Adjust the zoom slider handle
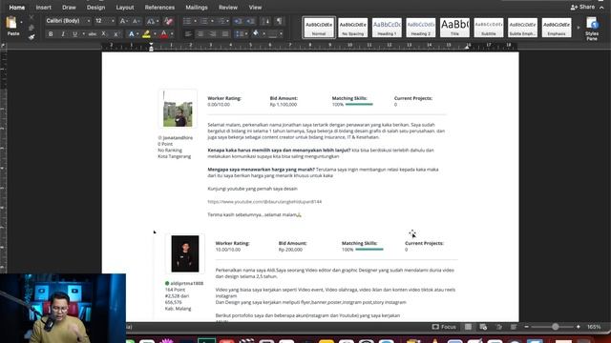611x343 pixels. pos(555,327)
